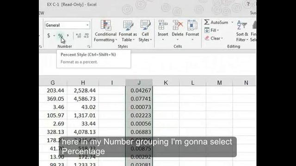
Task: Expand the Delete dropdown arrow
Action: coord(178,40)
